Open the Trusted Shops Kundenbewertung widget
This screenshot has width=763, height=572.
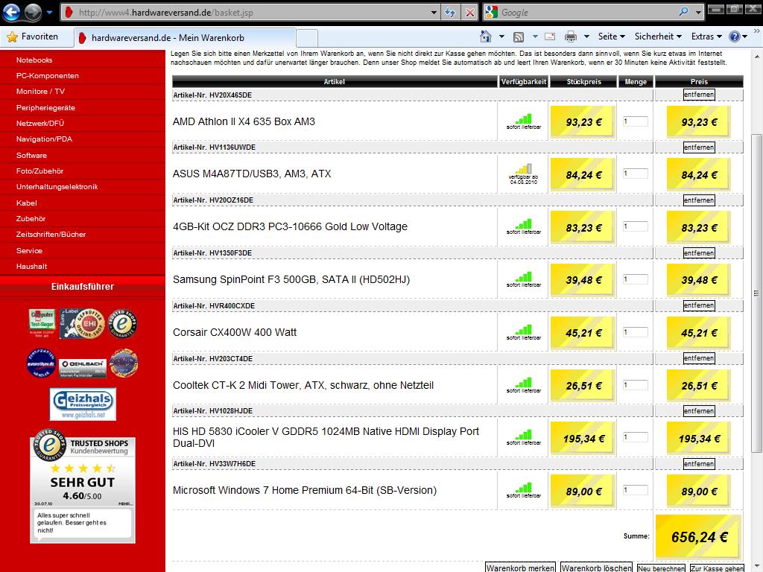[82, 486]
